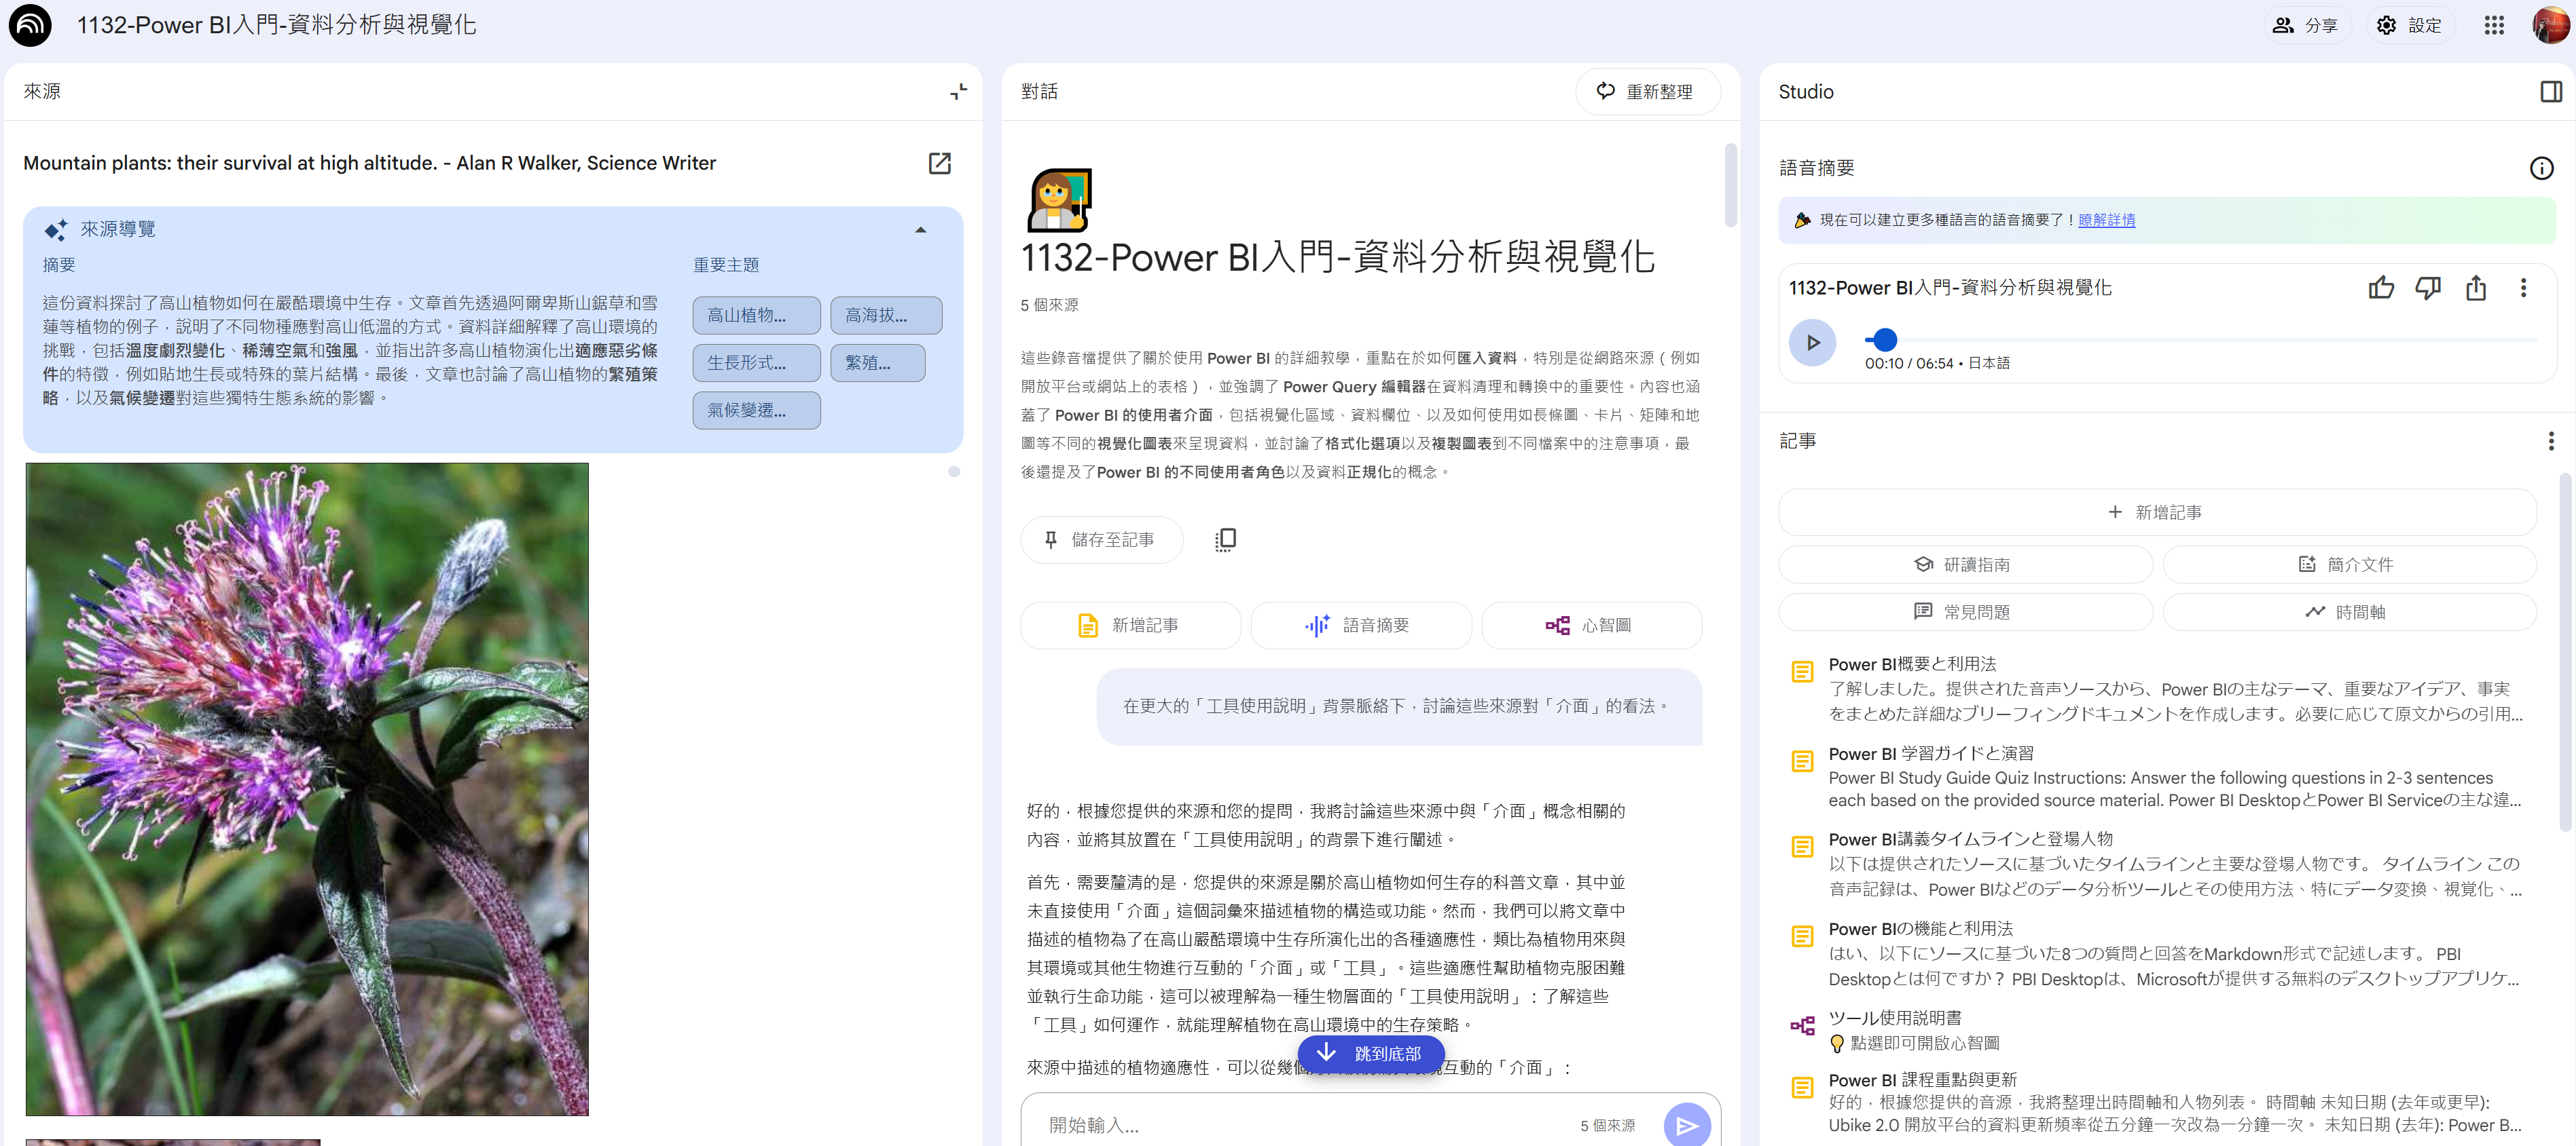Open the user account avatar

coord(2550,25)
